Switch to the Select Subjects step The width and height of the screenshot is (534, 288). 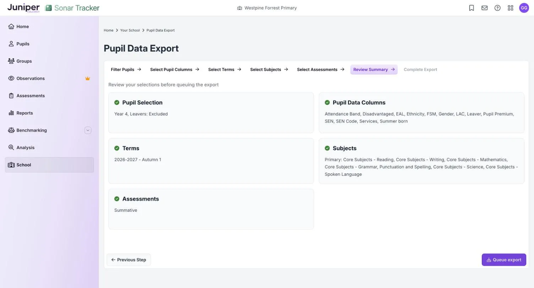[269, 70]
